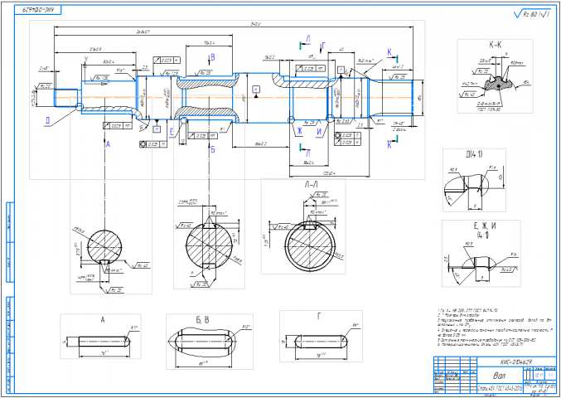
Task: Click the detail circle "И" on the shaft
Action: (331, 118)
